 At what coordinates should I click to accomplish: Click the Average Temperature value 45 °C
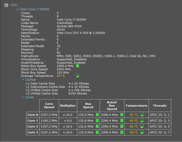click(x=61, y=76)
